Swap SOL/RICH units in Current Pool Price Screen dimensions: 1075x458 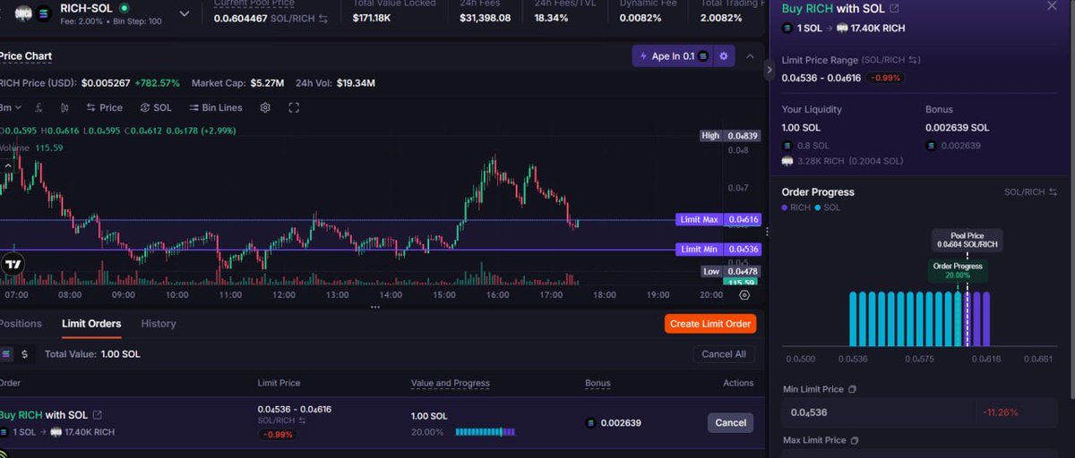pos(323,18)
